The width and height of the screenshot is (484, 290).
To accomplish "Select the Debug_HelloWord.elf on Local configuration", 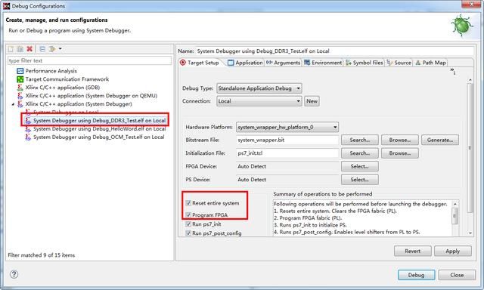I will [x=99, y=129].
